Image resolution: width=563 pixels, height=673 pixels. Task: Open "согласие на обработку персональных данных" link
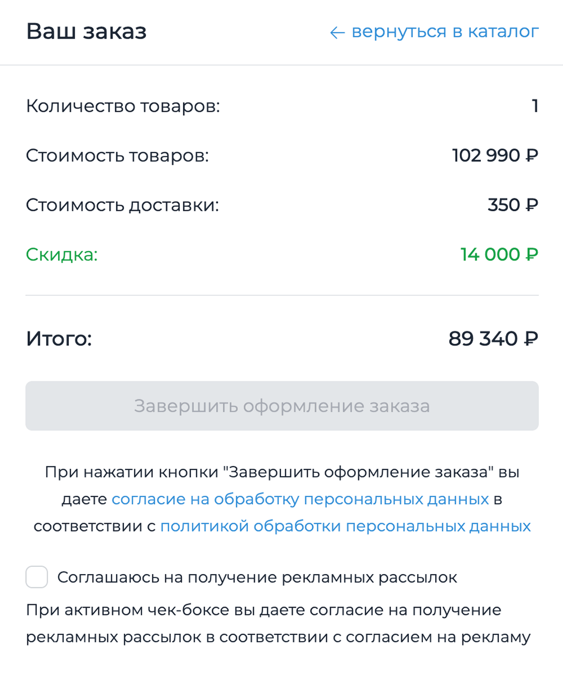[x=300, y=499]
